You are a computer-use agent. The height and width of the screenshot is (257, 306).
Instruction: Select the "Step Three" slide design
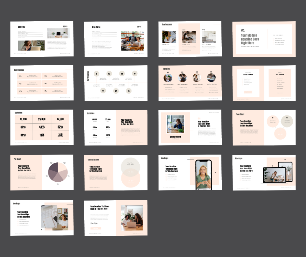116,38
